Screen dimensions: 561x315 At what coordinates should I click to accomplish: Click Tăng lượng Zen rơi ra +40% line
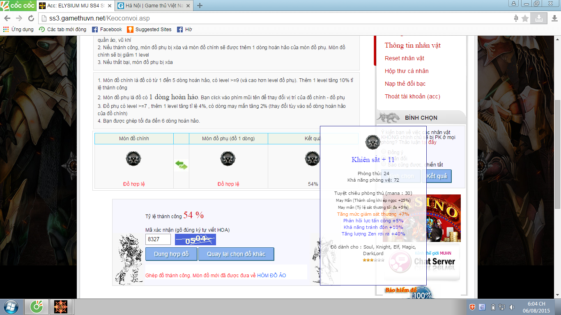pos(373,234)
